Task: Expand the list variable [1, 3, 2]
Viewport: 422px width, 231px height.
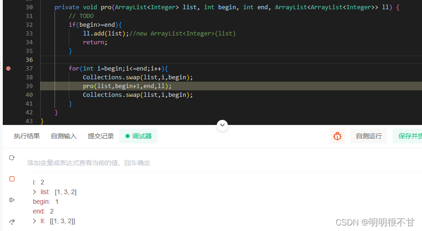Action: [x=35, y=192]
